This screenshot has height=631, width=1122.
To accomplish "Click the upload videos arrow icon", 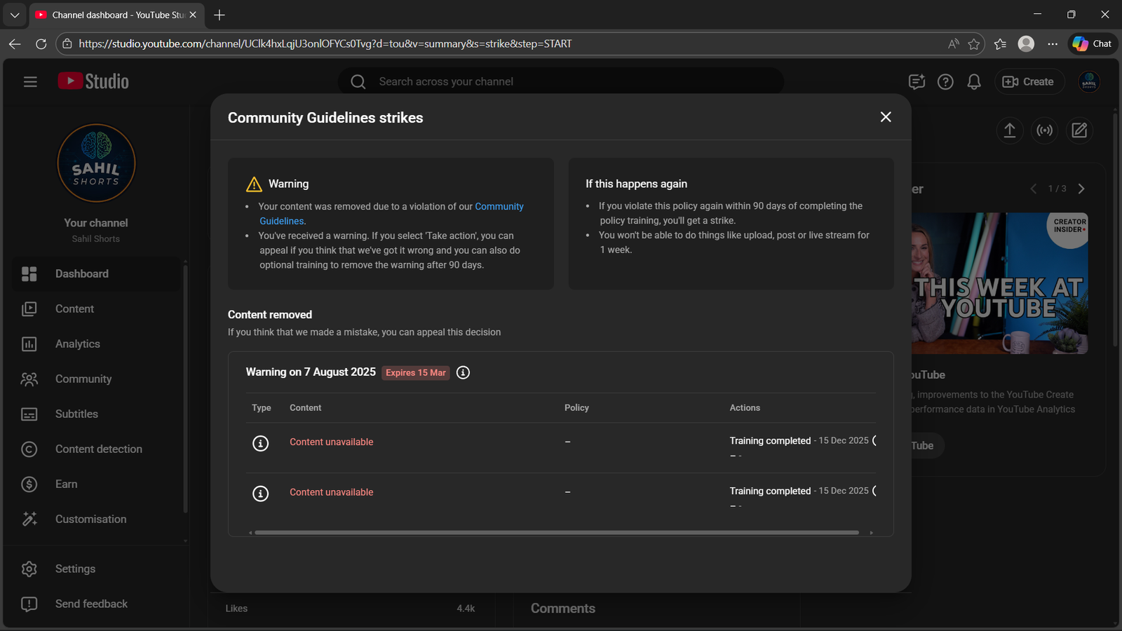I will [1010, 130].
